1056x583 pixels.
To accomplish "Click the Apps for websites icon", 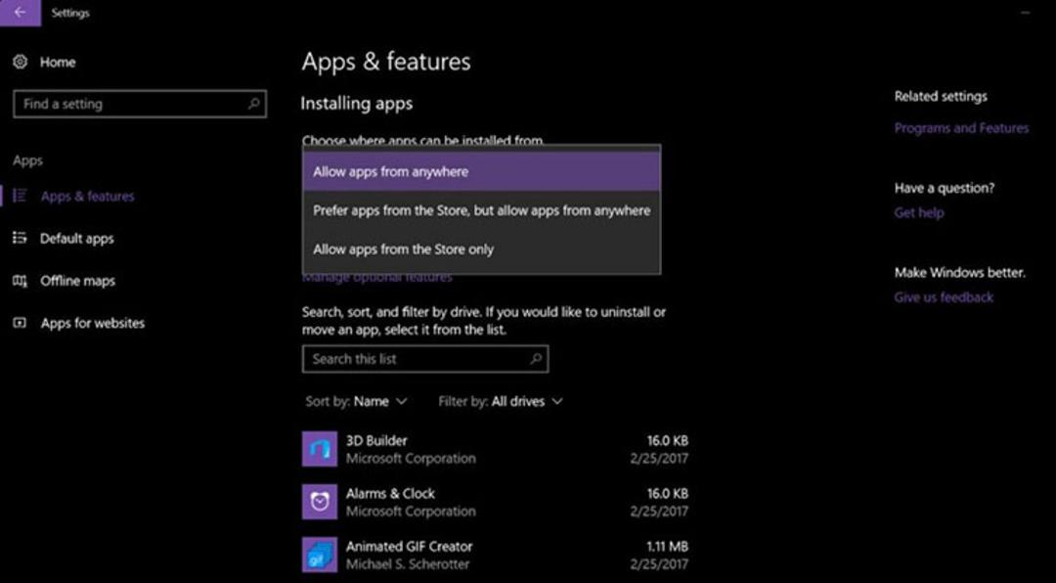I will 21,323.
